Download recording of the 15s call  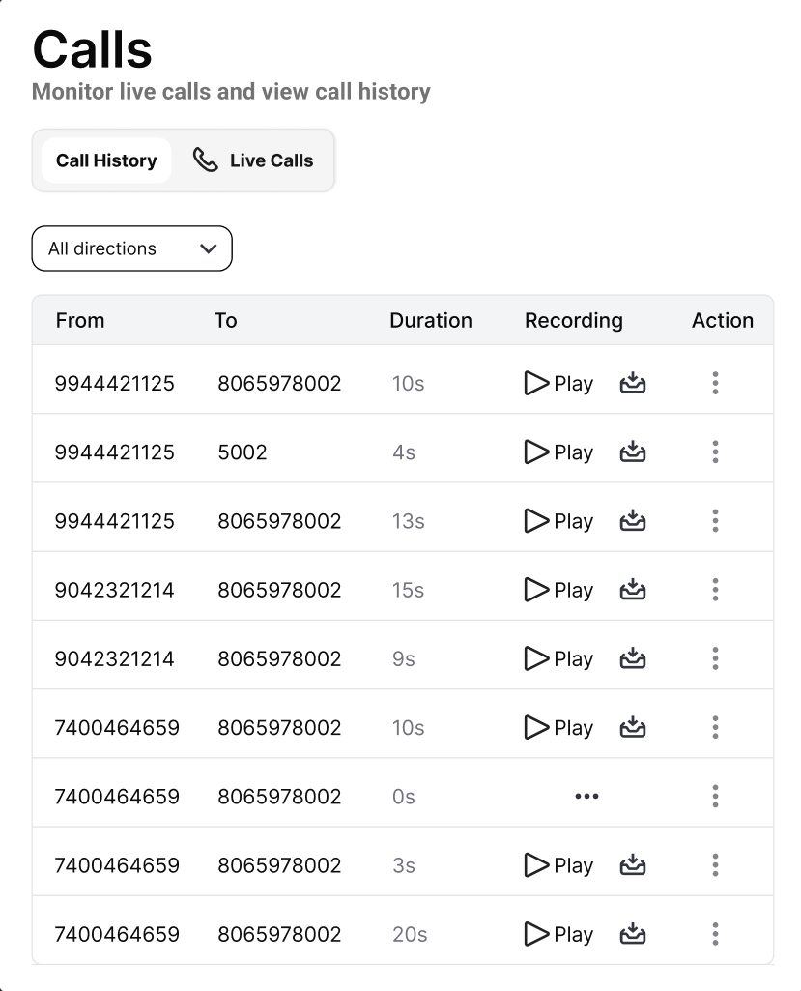pos(632,590)
